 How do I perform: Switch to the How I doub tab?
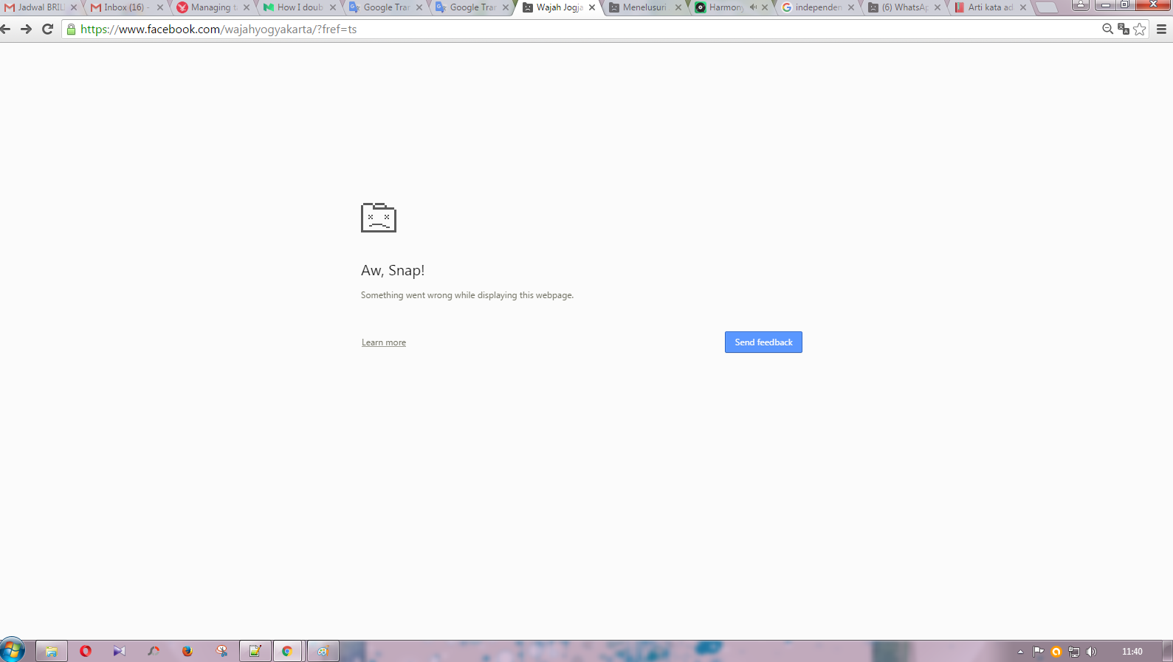299,7
